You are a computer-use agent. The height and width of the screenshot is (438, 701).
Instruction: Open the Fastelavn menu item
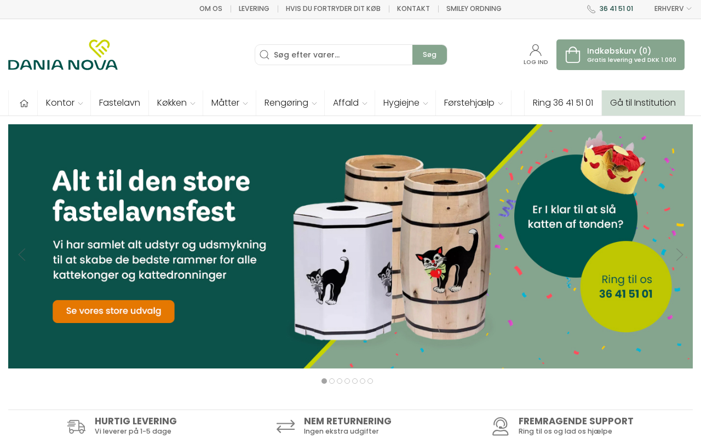pos(119,103)
